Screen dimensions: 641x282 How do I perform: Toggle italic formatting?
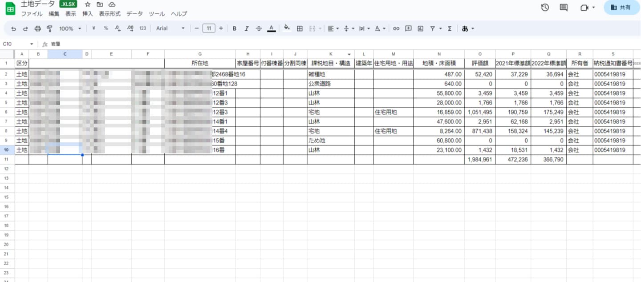[247, 28]
